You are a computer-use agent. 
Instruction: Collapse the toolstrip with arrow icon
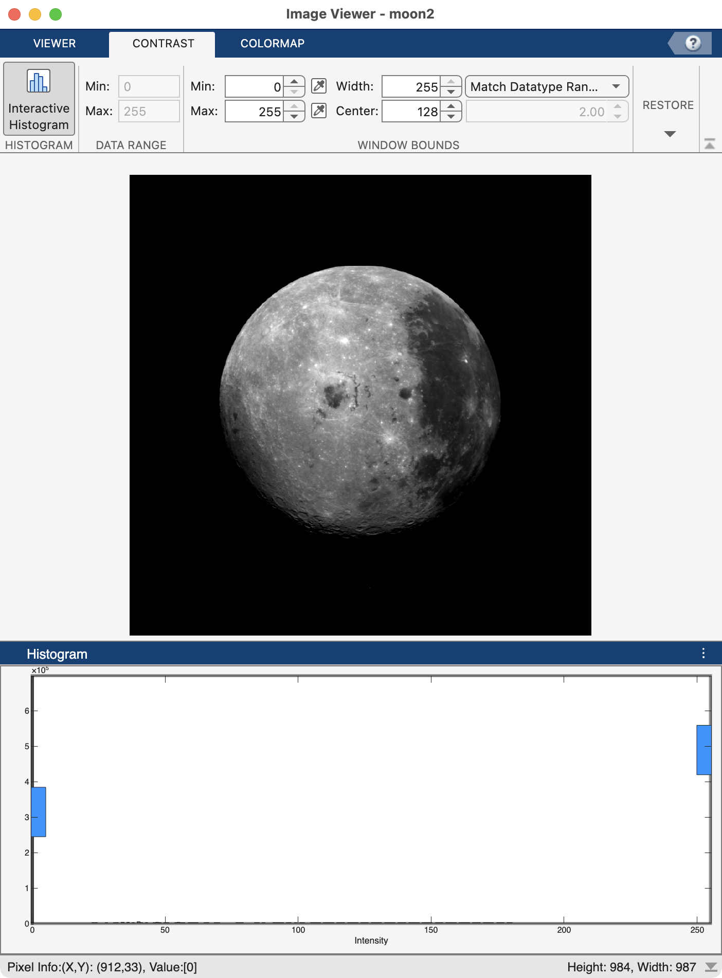coord(710,144)
